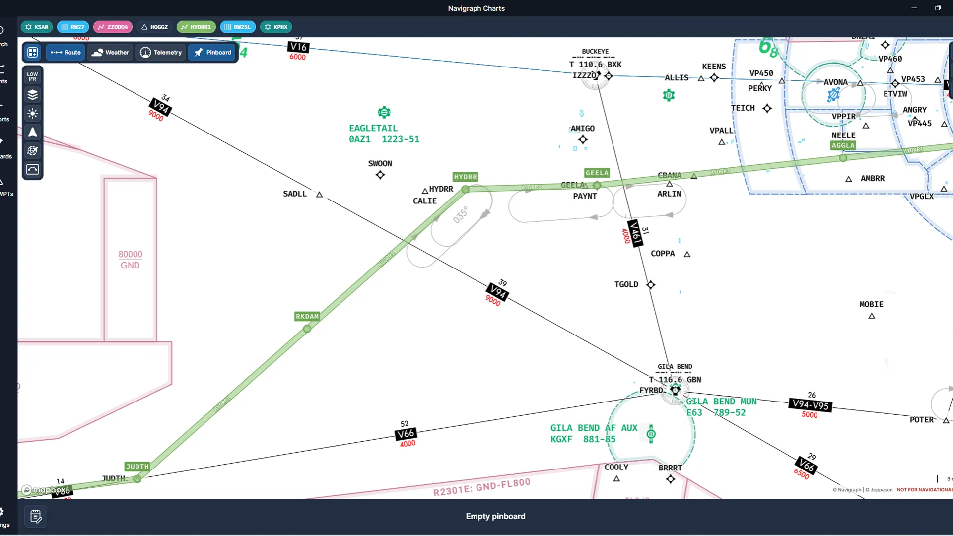Open the HYDRR1 arrival chip
This screenshot has height=536, width=953.
[x=196, y=27]
